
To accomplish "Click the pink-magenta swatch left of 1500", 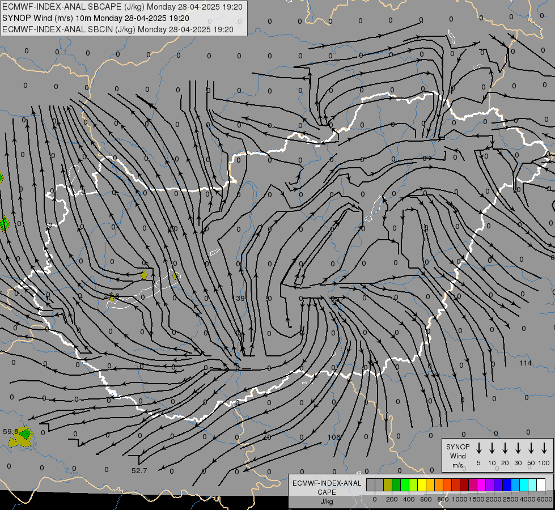I will tap(473, 484).
